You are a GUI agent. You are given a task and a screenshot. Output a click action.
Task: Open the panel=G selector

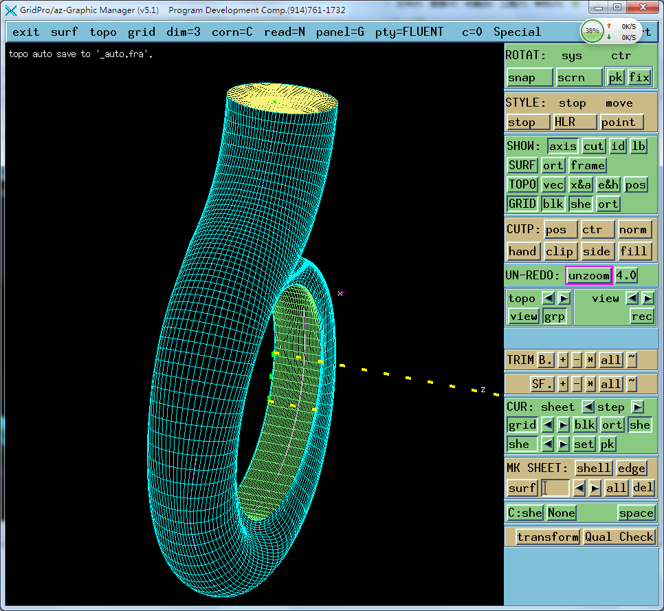pyautogui.click(x=340, y=32)
